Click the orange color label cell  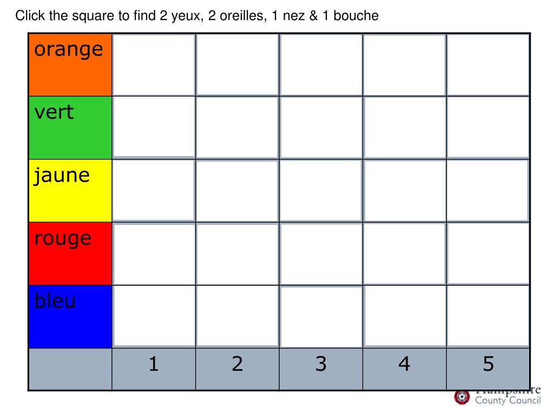(x=70, y=65)
